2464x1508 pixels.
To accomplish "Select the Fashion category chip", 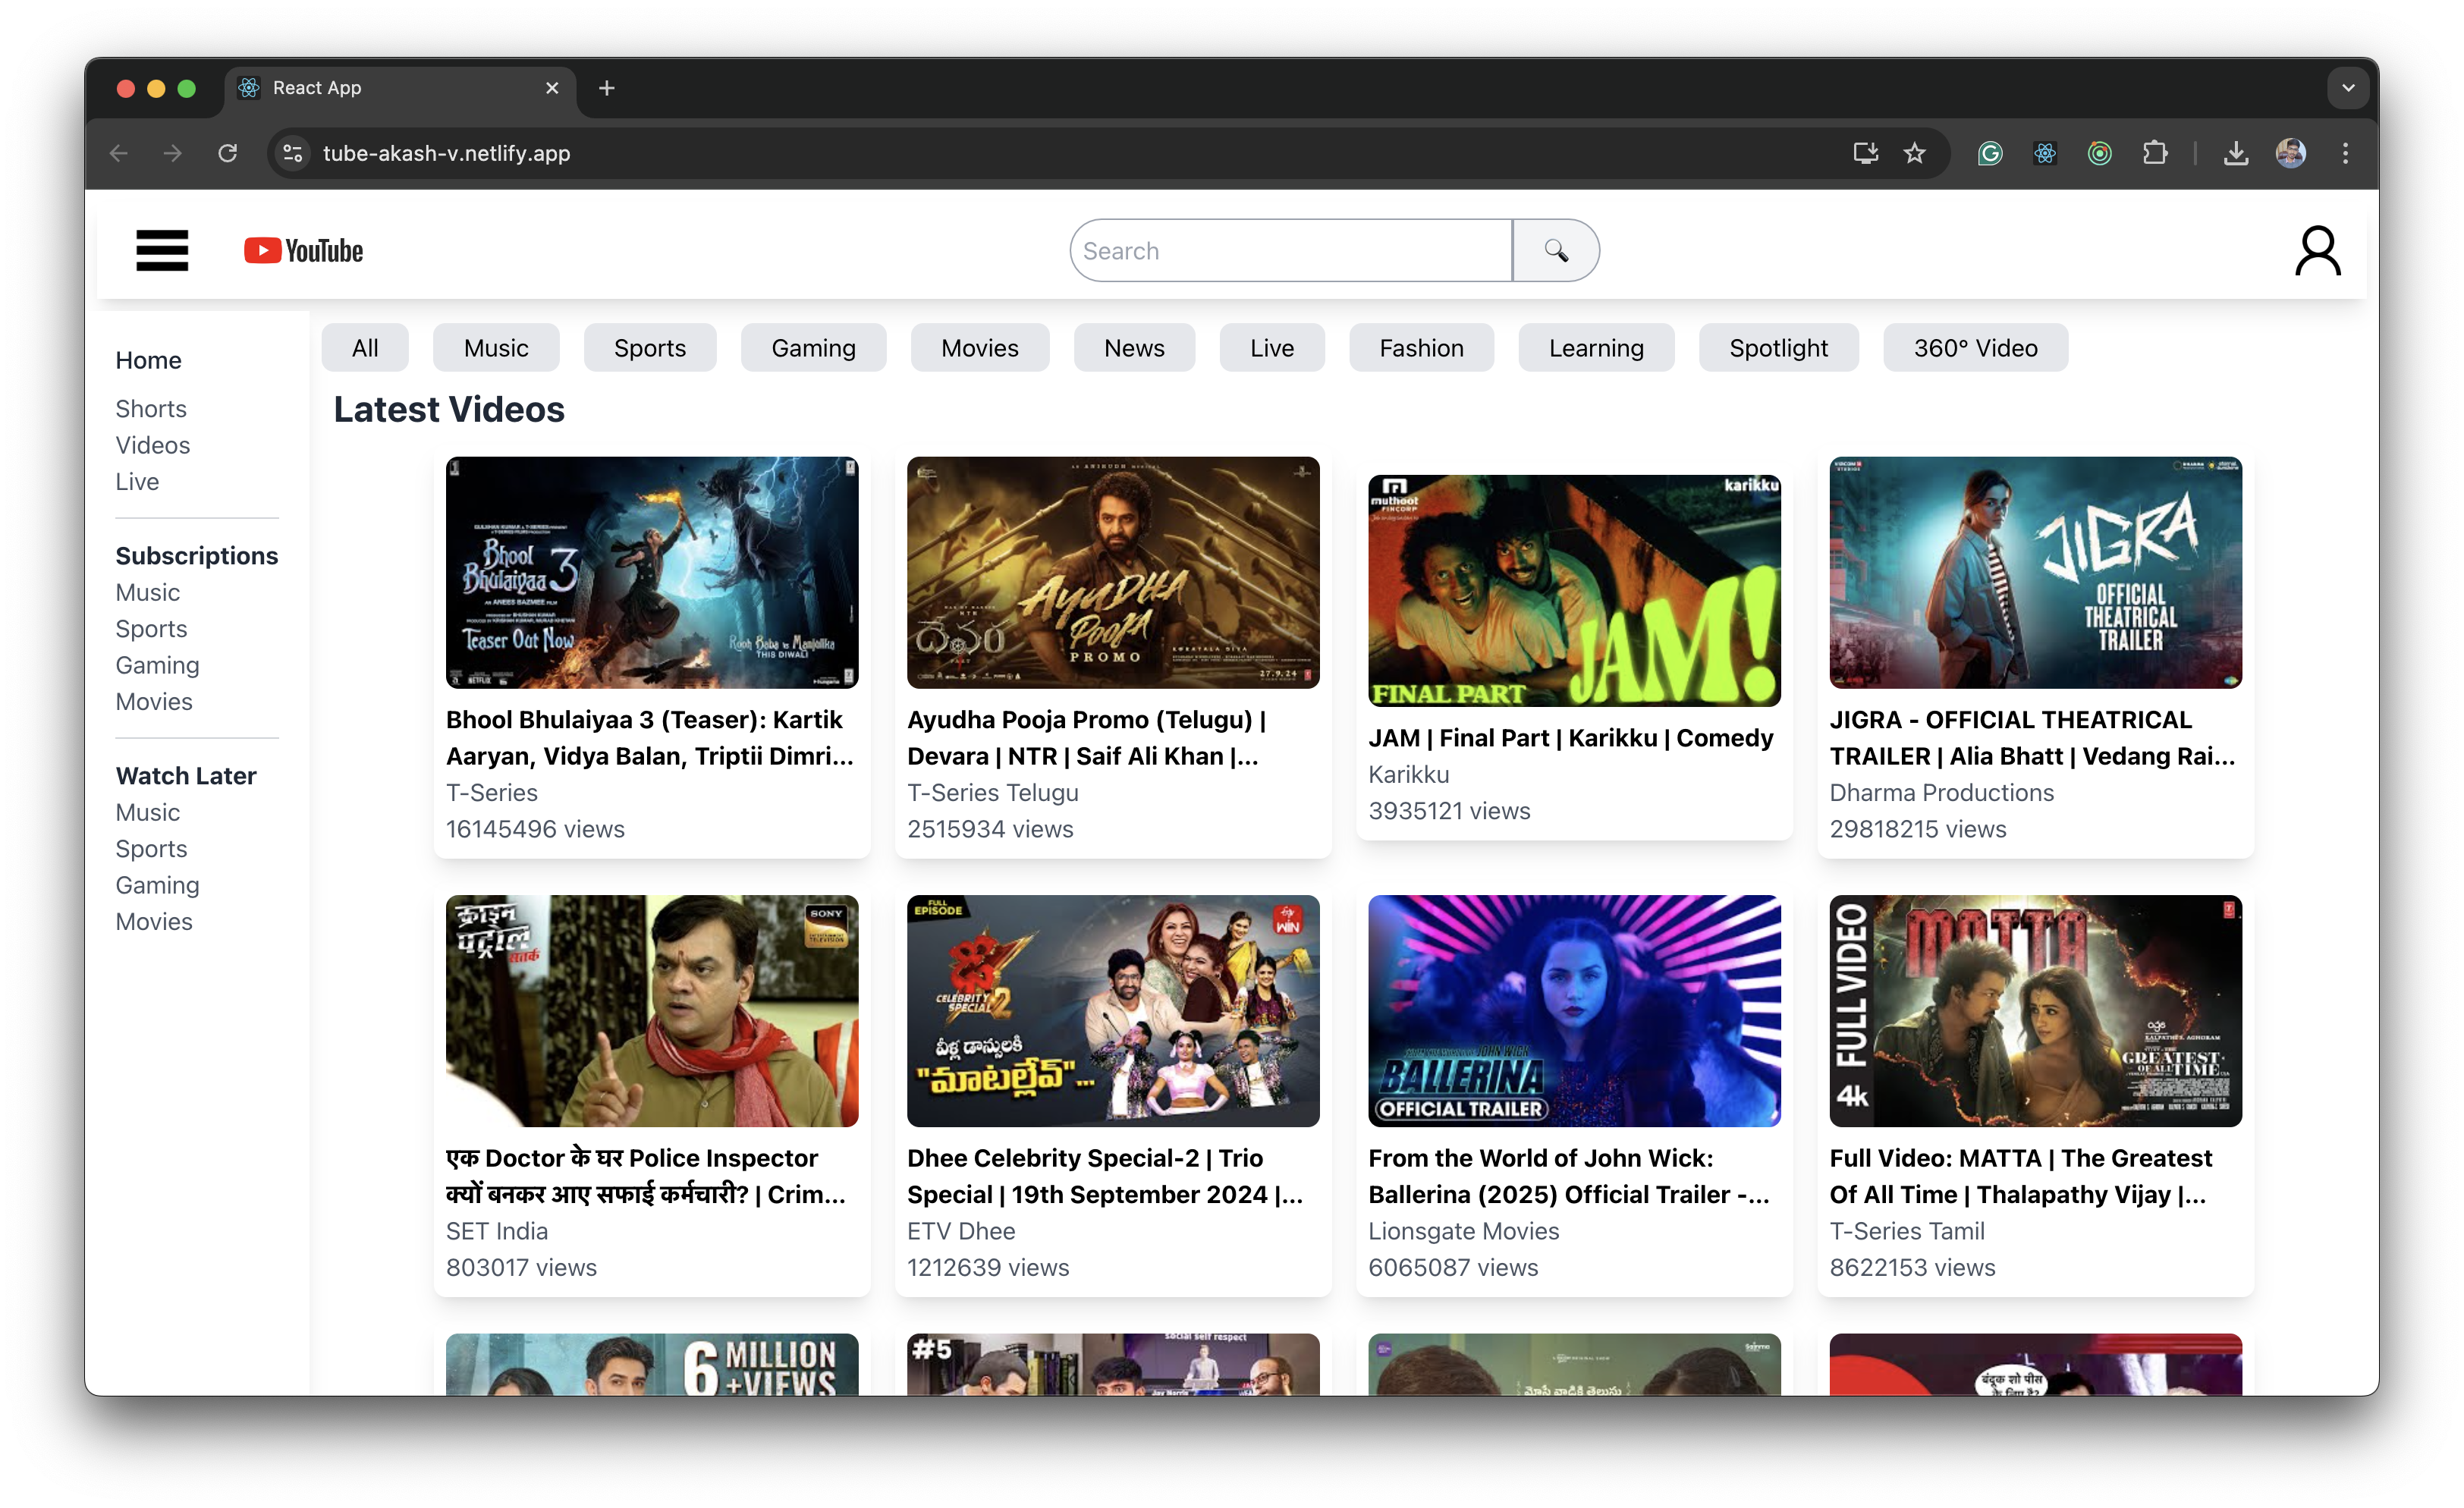I will point(1421,348).
